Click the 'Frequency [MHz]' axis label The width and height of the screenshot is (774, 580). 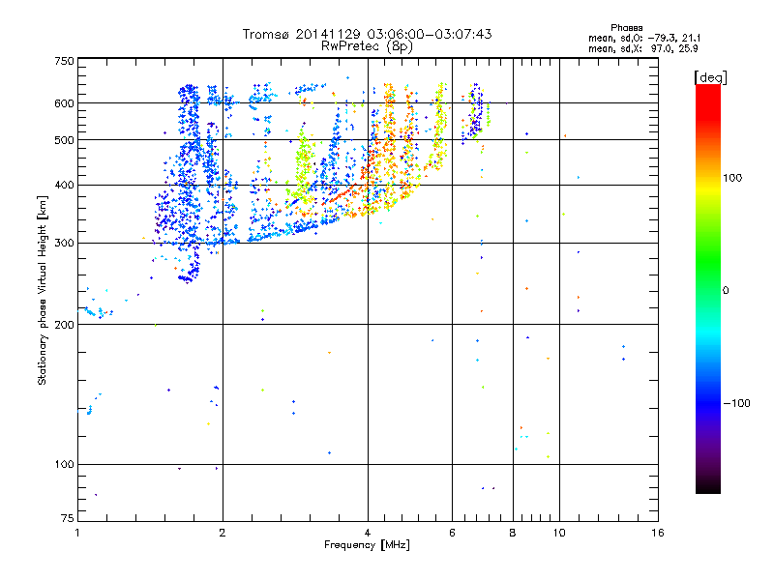[x=367, y=545]
